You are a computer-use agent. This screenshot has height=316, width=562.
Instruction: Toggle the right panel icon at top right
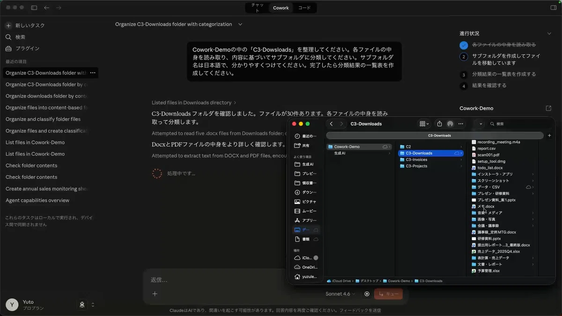554,7
